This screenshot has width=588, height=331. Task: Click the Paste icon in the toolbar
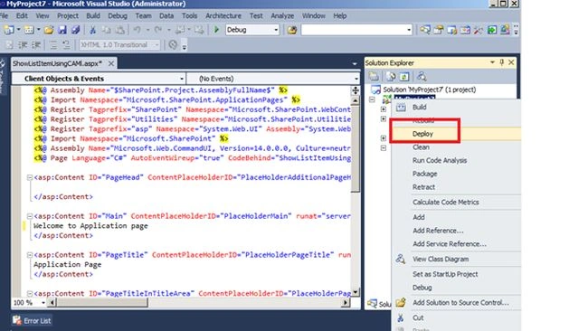click(x=120, y=30)
